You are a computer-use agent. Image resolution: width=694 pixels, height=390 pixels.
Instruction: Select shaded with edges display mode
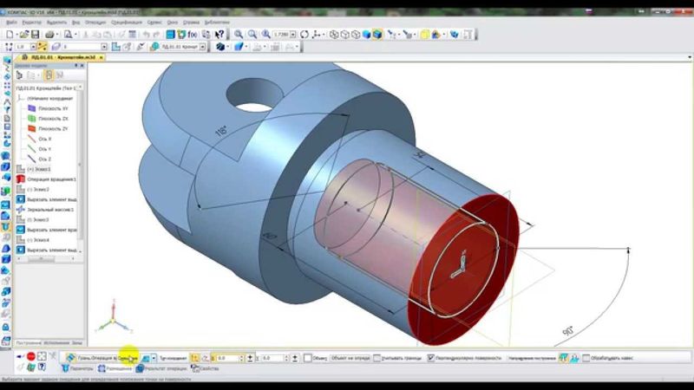coord(377,34)
